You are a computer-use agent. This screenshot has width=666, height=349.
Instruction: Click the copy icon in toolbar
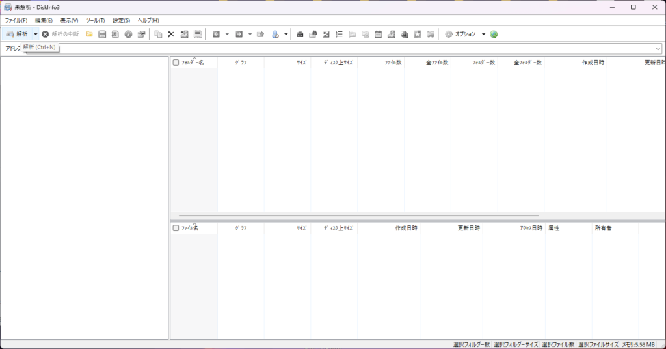[158, 34]
